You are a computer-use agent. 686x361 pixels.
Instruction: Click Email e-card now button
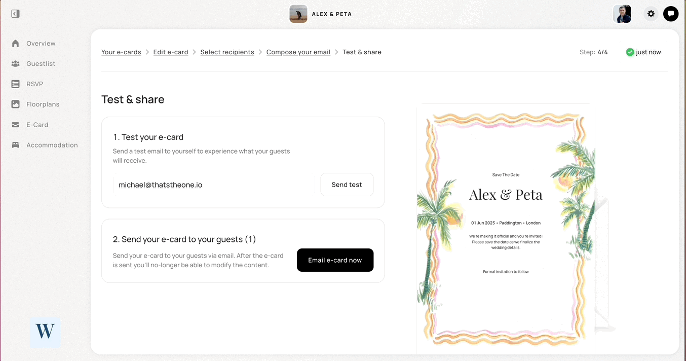(335, 260)
